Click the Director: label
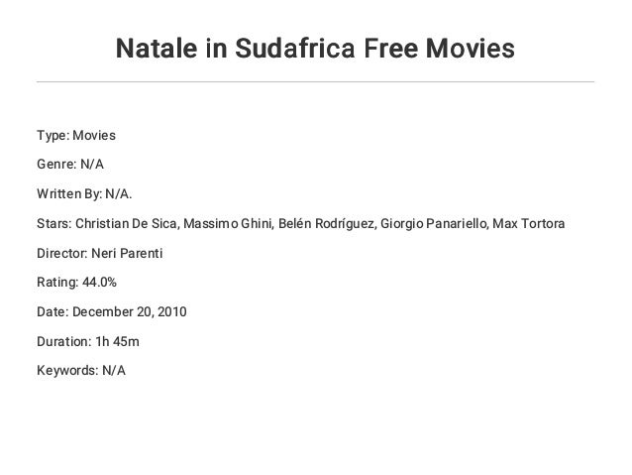Viewport: 632px width, 475px height. (62, 254)
